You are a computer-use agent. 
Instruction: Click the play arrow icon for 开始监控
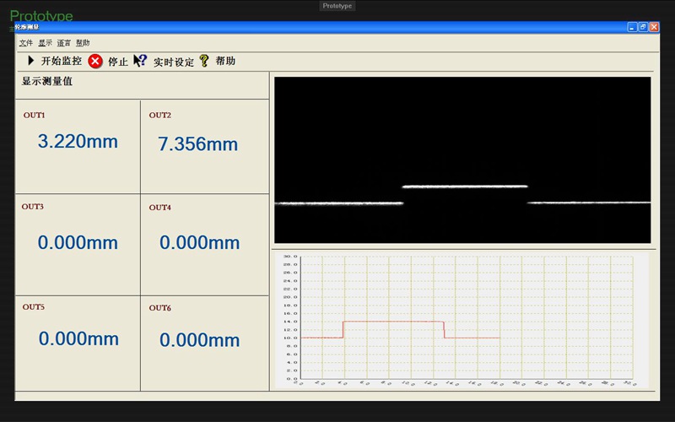click(x=31, y=61)
